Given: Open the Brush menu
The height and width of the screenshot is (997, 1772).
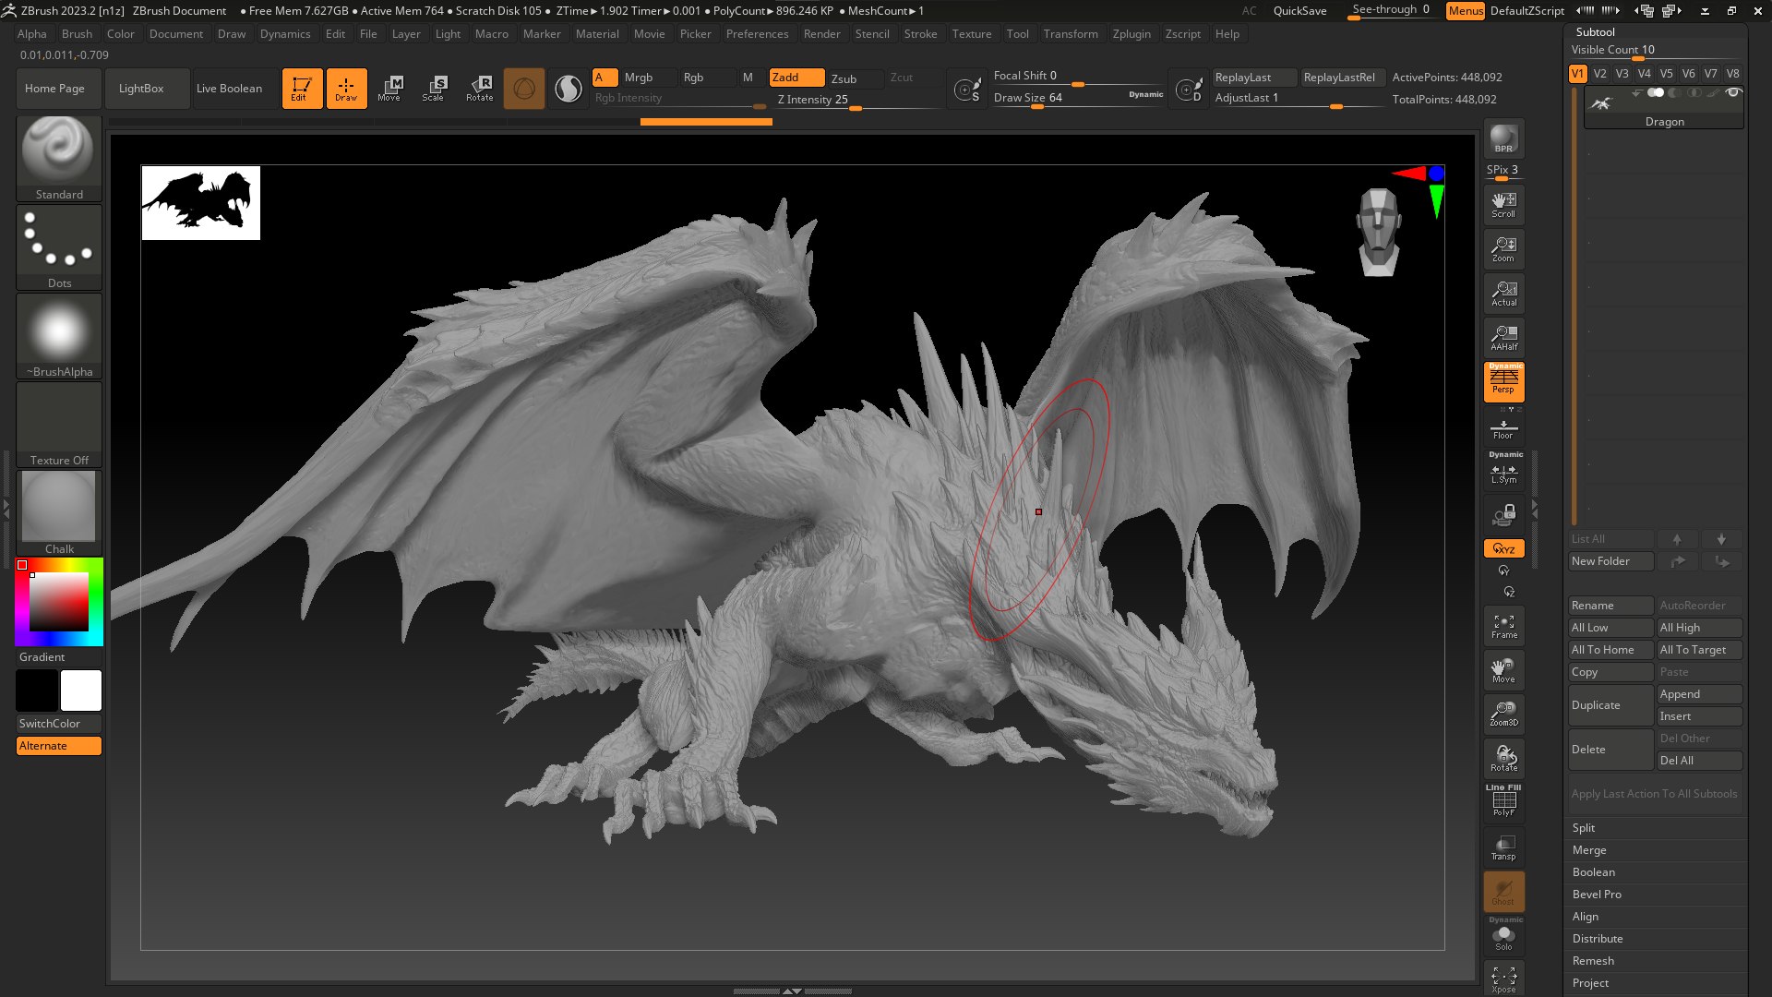Looking at the screenshot, I should [77, 34].
